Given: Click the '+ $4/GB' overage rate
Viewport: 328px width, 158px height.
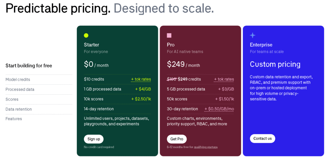Looking at the screenshot, I should [143, 89].
